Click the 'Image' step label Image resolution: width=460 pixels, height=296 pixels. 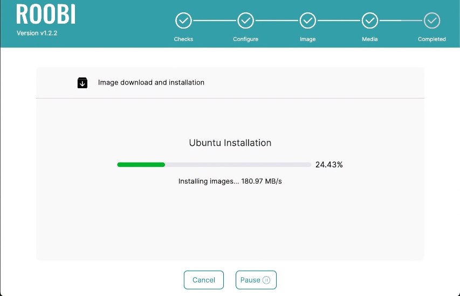click(308, 39)
